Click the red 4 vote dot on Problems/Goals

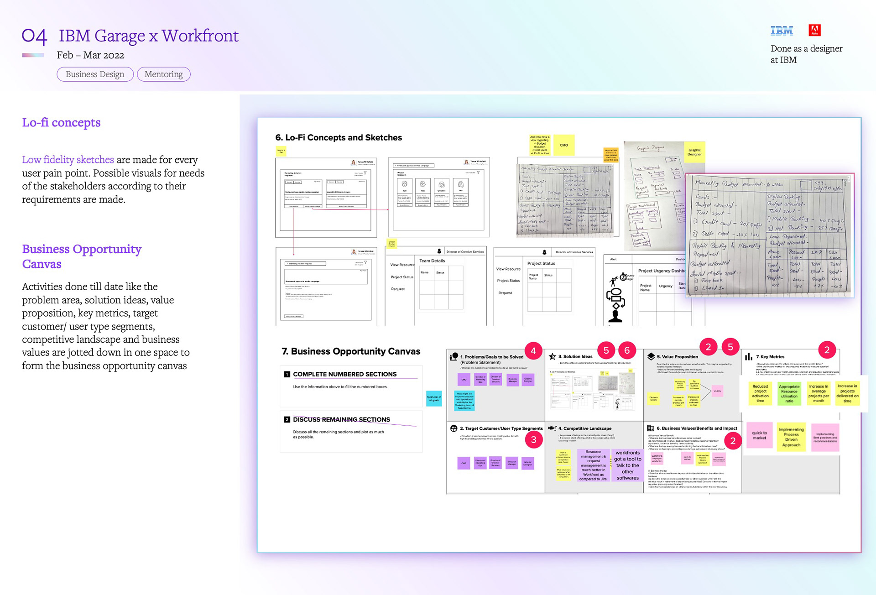533,350
